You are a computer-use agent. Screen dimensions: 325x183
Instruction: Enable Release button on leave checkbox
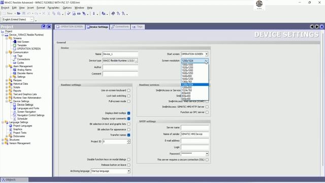[x=128, y=165]
